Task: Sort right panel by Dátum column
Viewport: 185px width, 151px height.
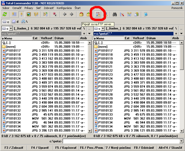Action: coord(158,38)
